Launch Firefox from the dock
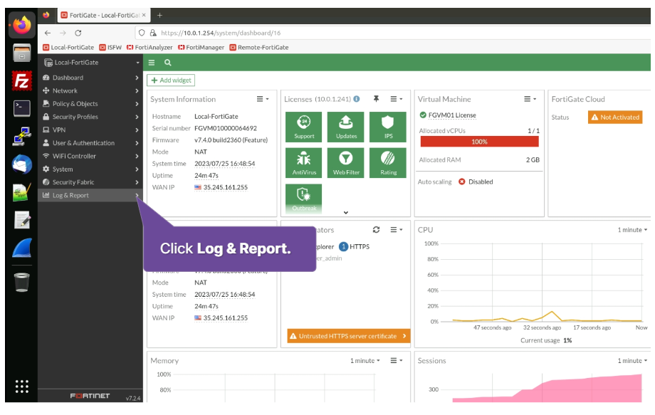This screenshot has height=415, width=655. point(22,25)
